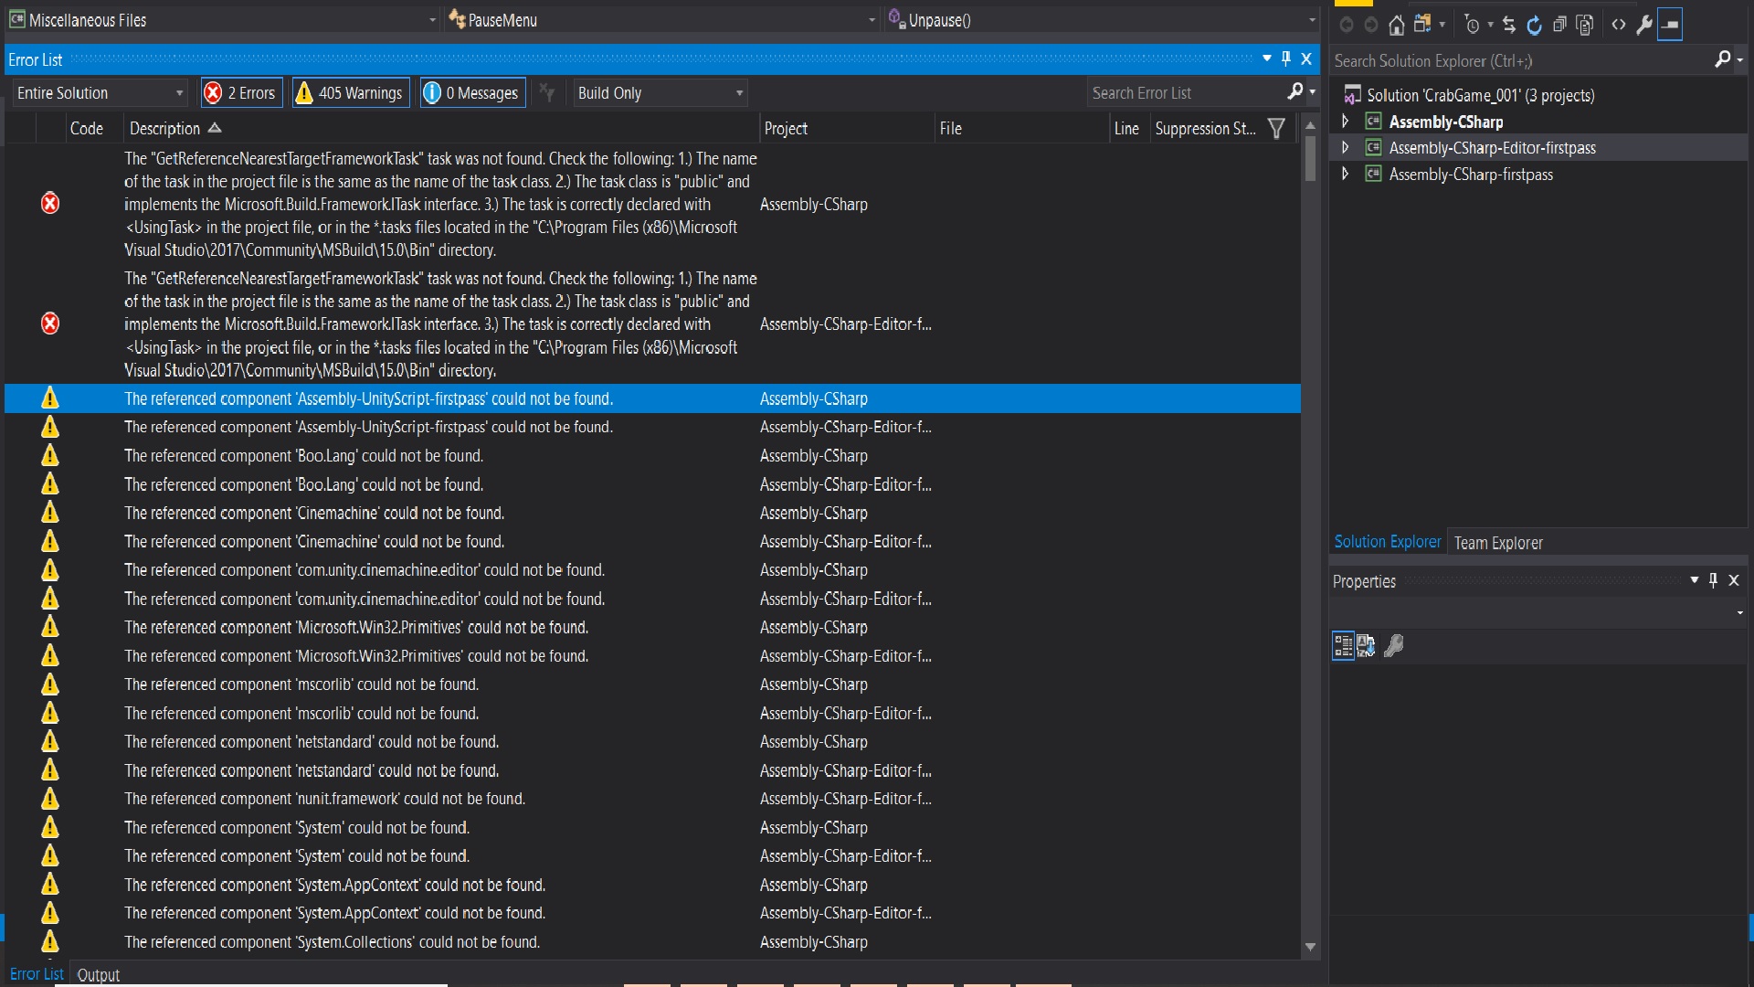
Task: Toggle the 0 Messages visibility button
Action: 471,93
